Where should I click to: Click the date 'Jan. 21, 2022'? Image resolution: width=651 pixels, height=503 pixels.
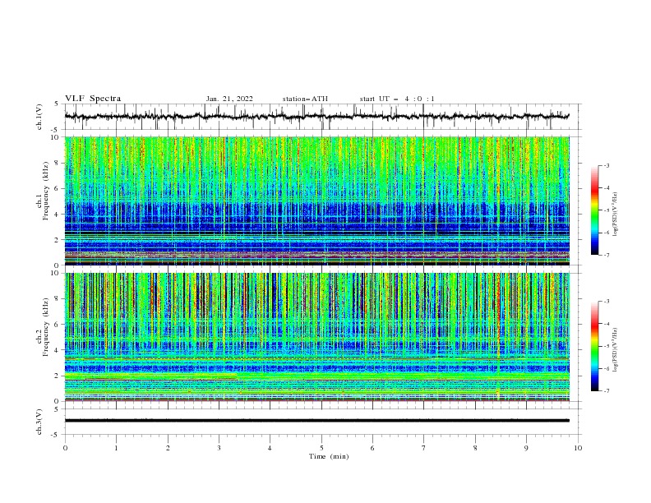click(229, 99)
